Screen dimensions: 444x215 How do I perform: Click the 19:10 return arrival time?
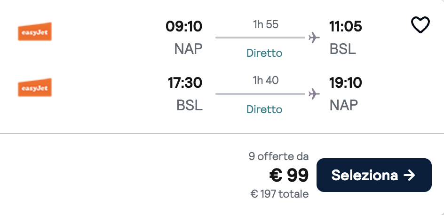(x=346, y=83)
